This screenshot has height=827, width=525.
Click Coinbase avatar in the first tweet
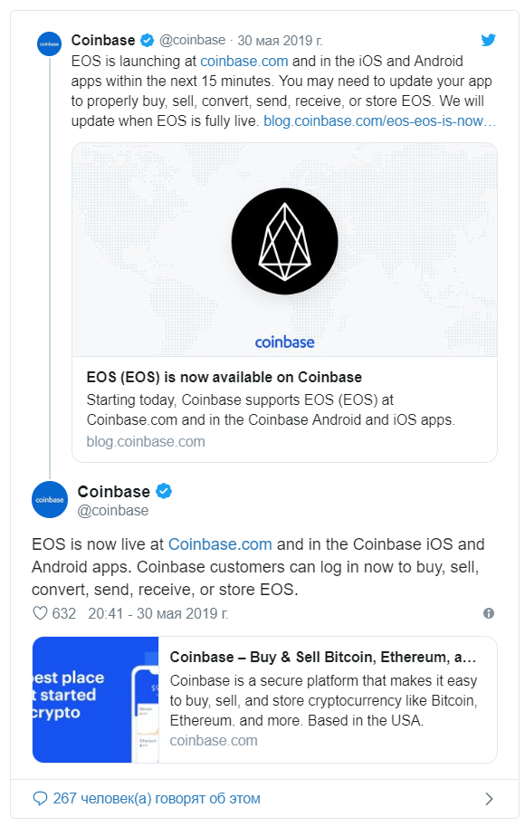pos(50,43)
